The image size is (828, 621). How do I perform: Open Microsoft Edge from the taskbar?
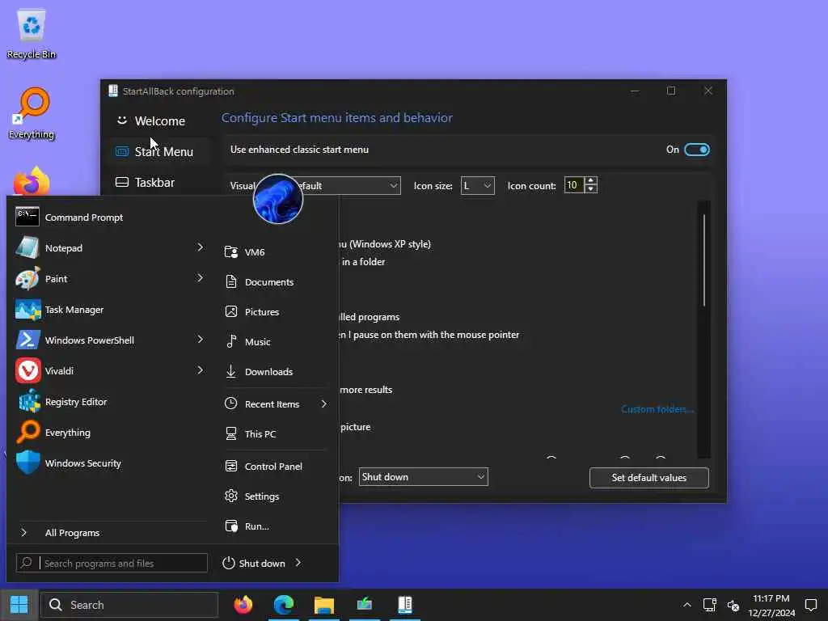click(284, 605)
